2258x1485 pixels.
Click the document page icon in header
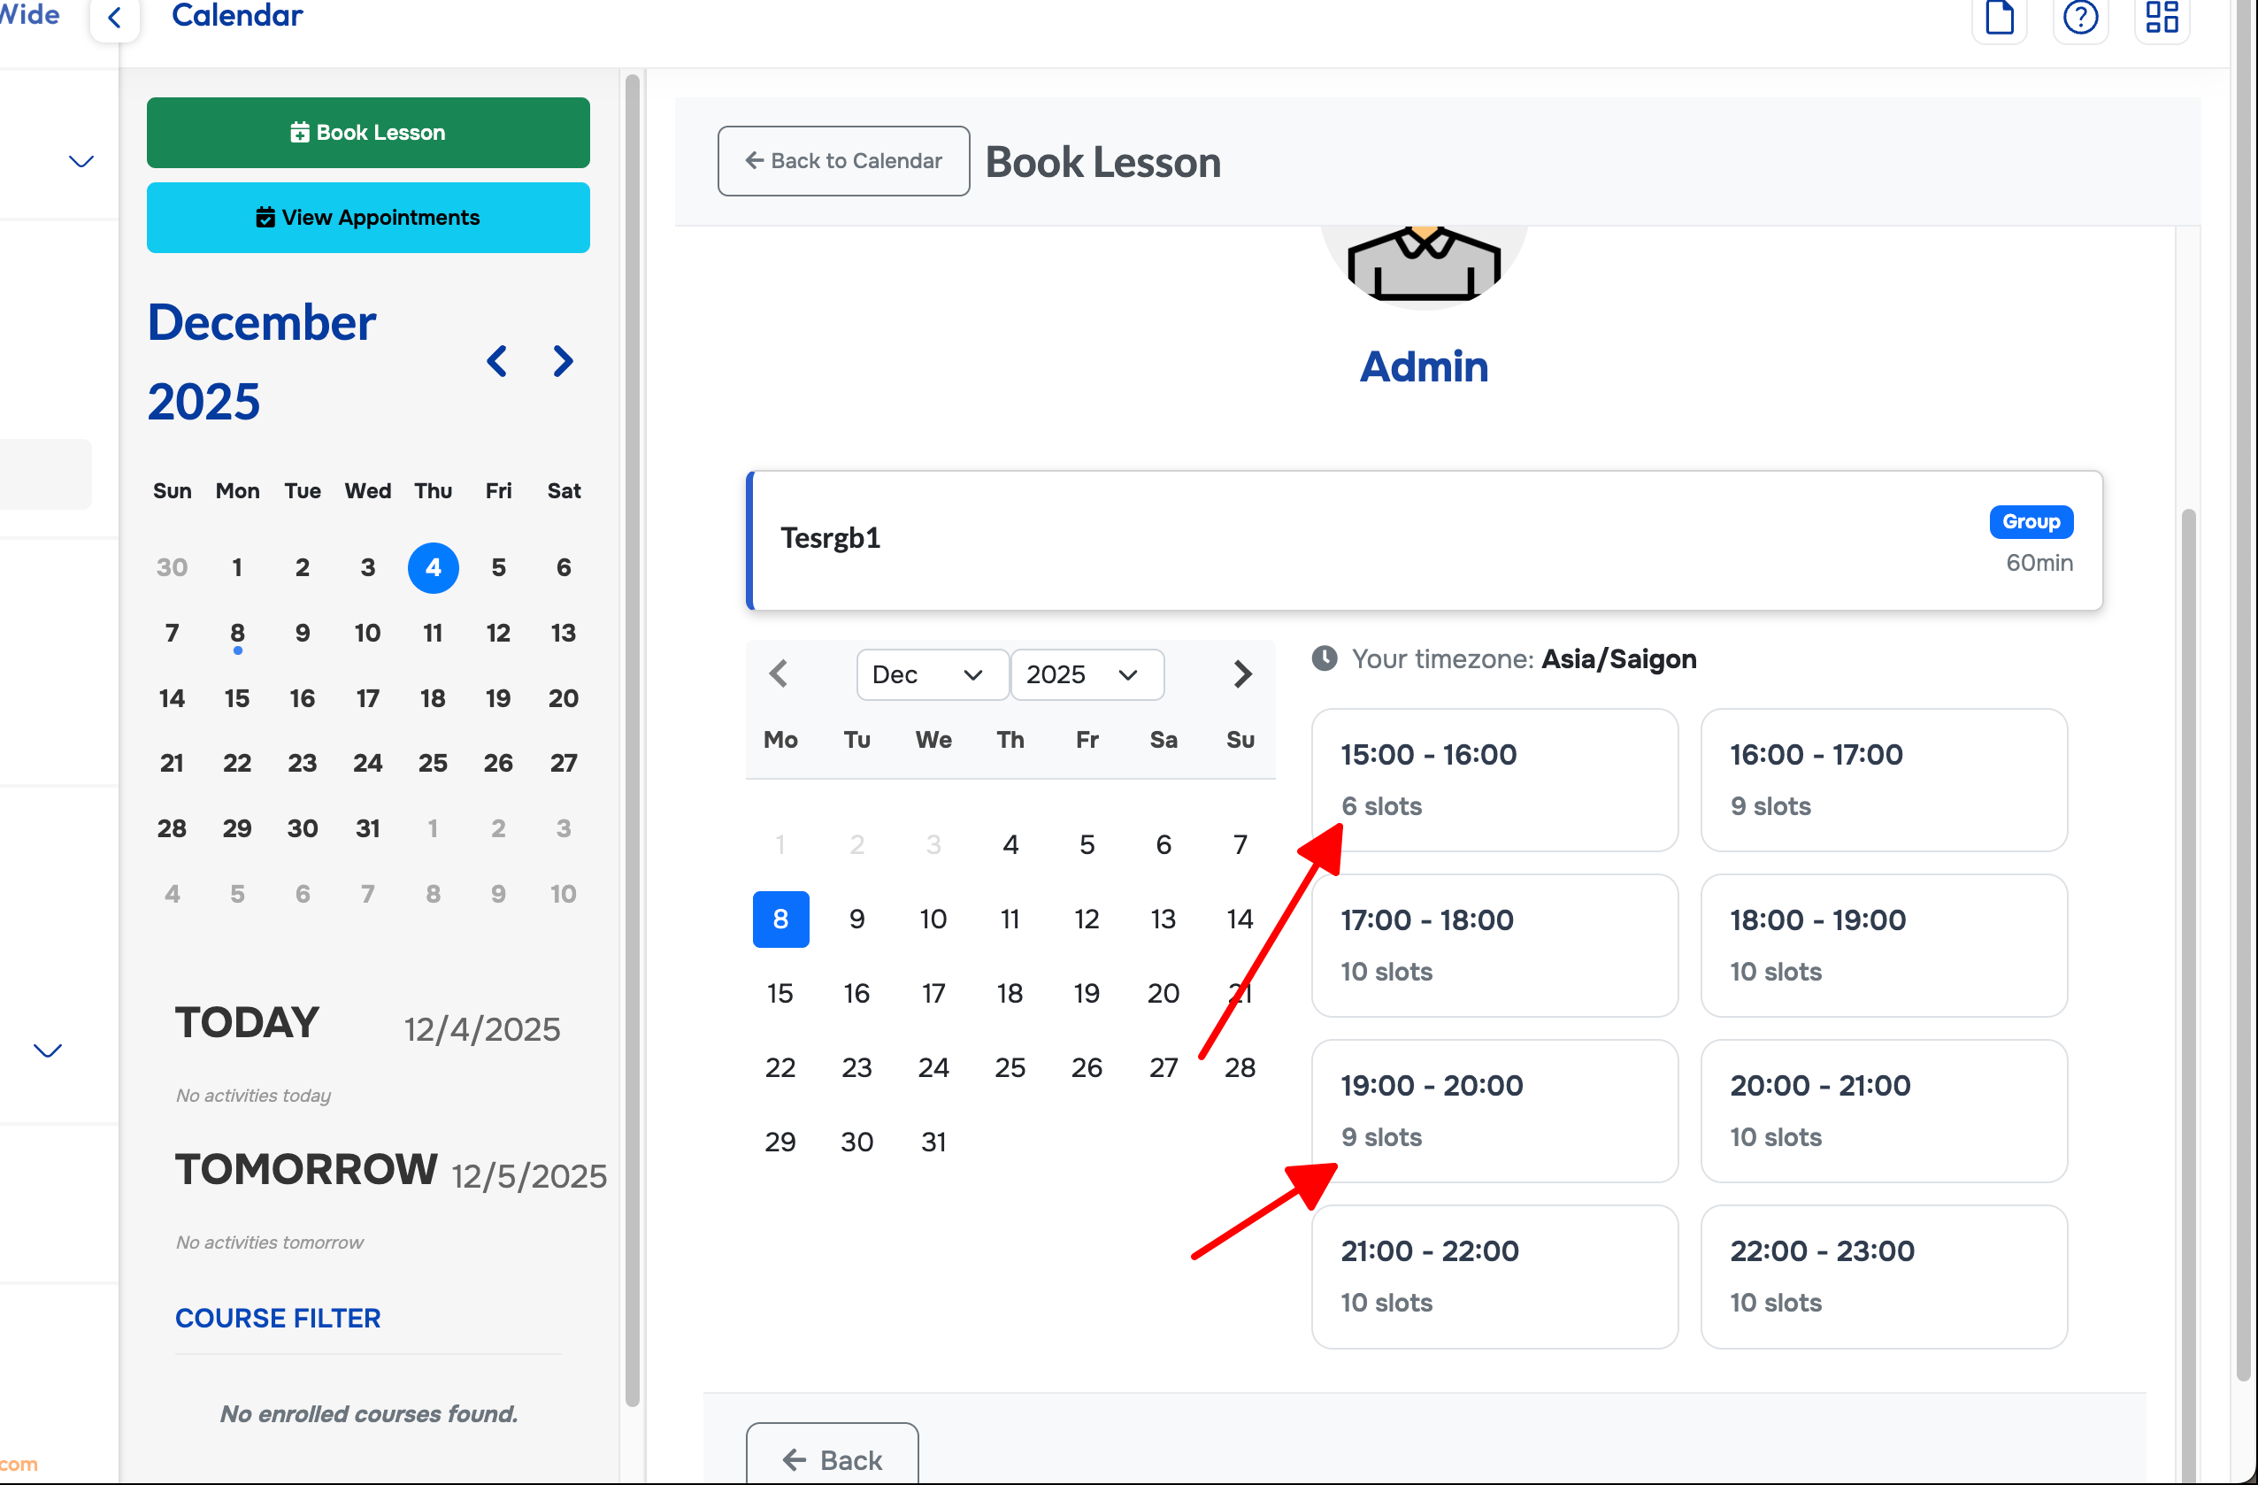1999,17
